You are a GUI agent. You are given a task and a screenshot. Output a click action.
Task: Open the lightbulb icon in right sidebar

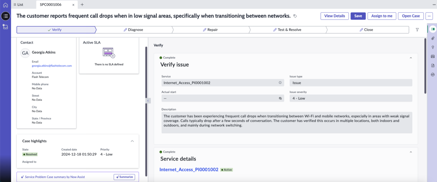[433, 47]
